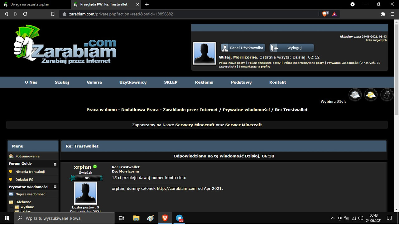This screenshot has height=225, width=399.
Task: Click the Wyloguj button
Action: tap(292, 48)
